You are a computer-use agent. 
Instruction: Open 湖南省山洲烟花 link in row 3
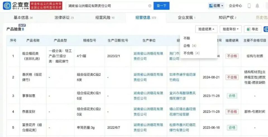[148, 96]
